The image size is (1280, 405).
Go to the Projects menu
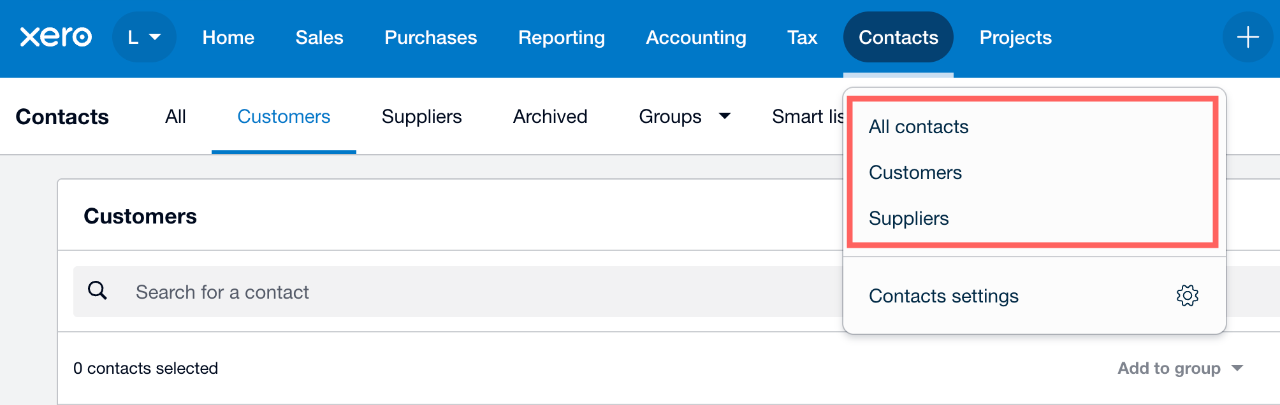click(1015, 37)
